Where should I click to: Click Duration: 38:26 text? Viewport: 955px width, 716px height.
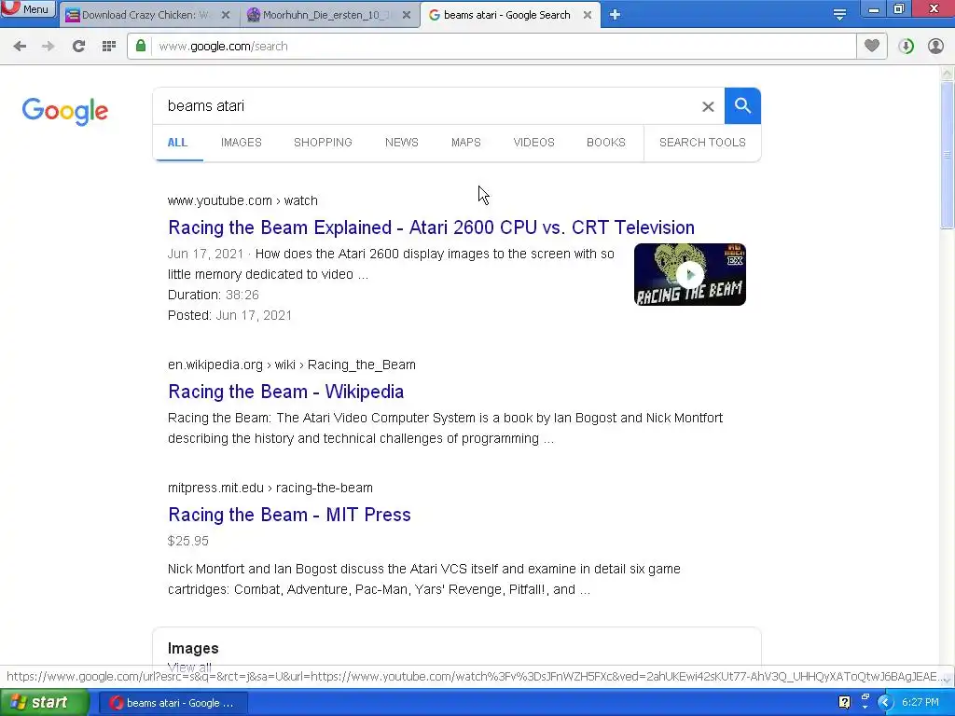214,295
